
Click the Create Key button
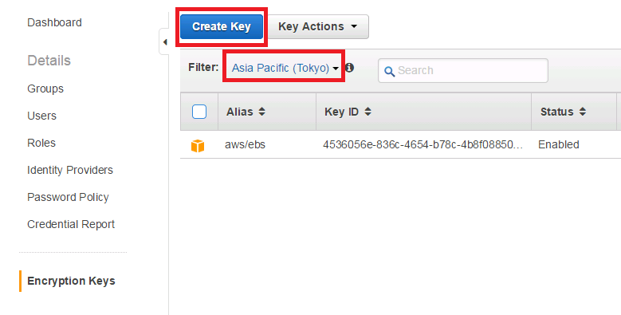[x=222, y=26]
